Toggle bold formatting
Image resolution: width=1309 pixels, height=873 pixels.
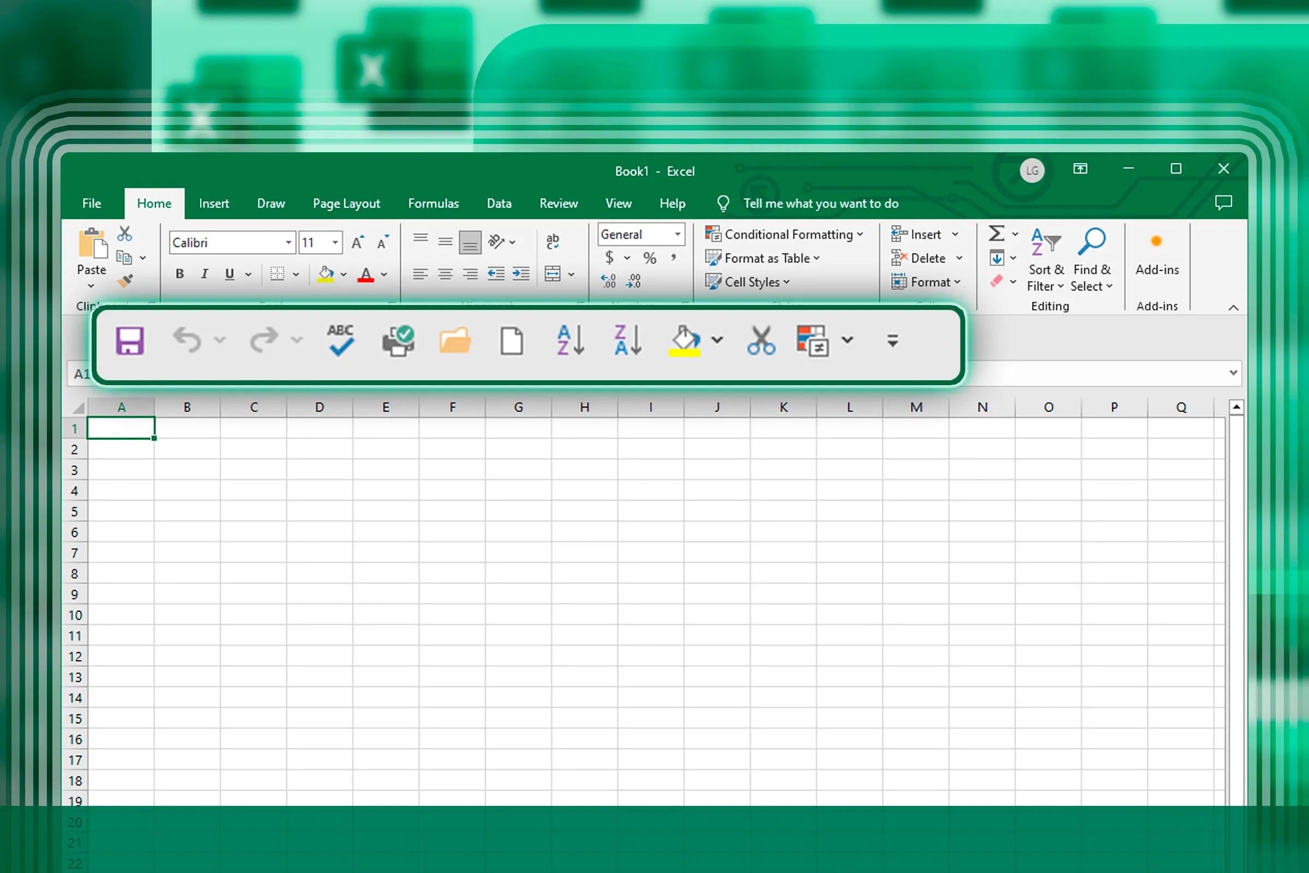pyautogui.click(x=179, y=274)
